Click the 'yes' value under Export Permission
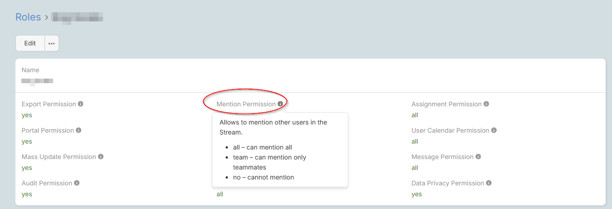Viewport: 612px width, 209px height. coord(27,115)
